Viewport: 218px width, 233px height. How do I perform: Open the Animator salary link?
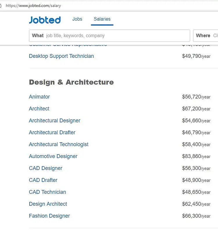coord(39,97)
